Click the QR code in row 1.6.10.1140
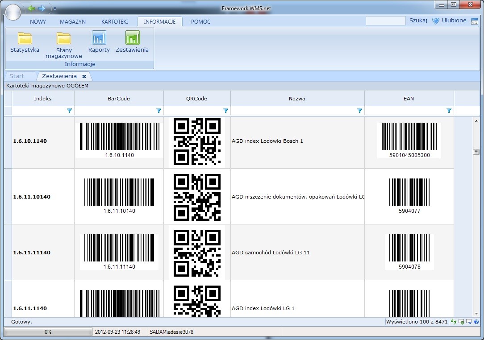 pyautogui.click(x=197, y=141)
